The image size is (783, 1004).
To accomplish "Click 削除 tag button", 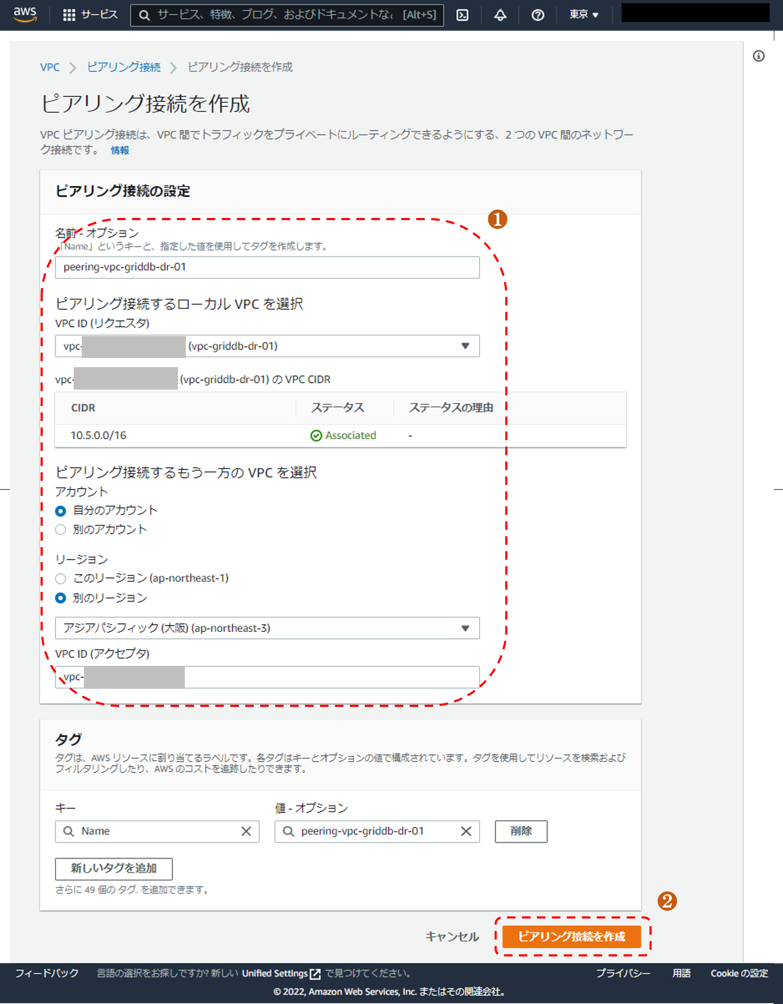I will point(521,831).
